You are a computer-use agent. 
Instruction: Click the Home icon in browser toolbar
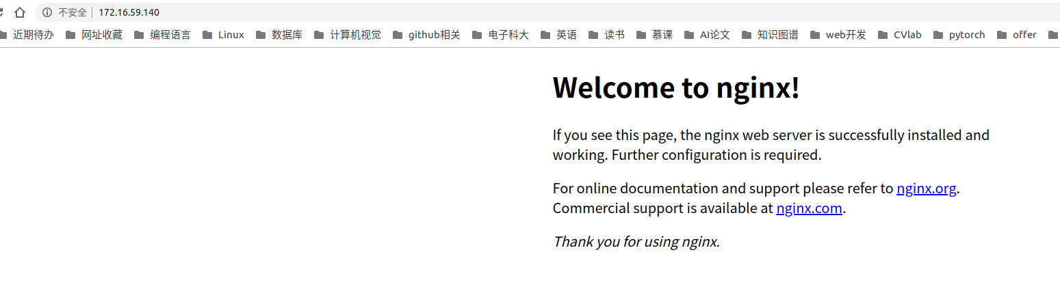(x=20, y=12)
